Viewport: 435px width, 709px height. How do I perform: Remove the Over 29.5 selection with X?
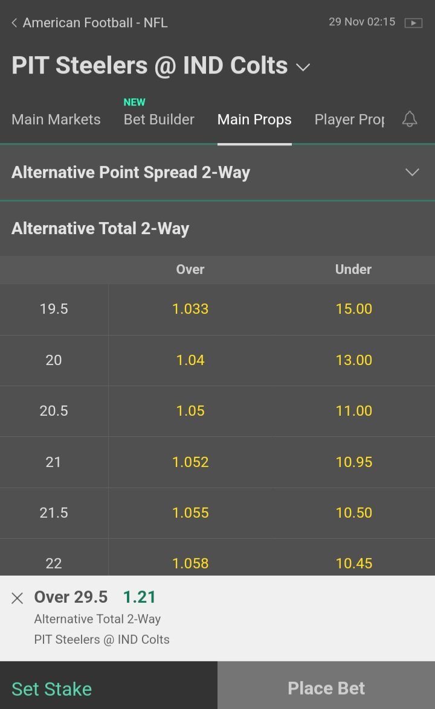click(x=17, y=598)
